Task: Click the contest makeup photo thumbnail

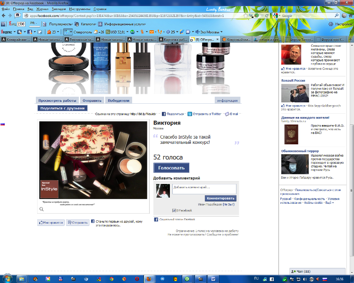Action: (x=93, y=160)
